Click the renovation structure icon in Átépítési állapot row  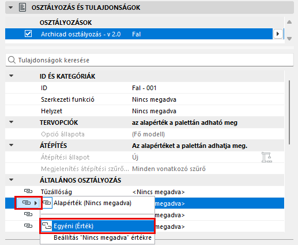[x=267, y=157]
